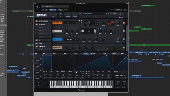Viewport: 170px width, 96px height.
Task: Click the Filter Cutoff knob
Action: (83, 39)
